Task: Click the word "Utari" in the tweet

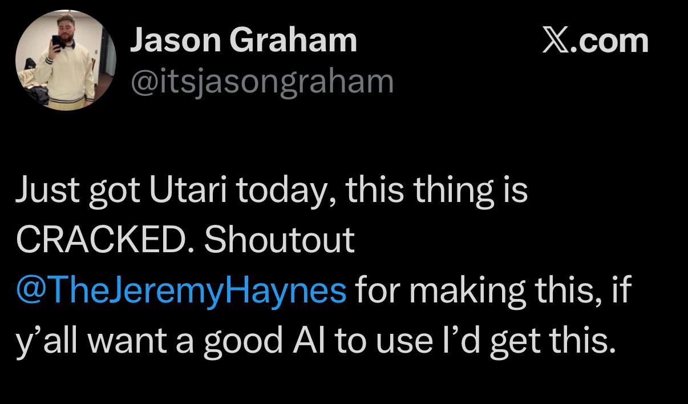Action: click(x=190, y=191)
